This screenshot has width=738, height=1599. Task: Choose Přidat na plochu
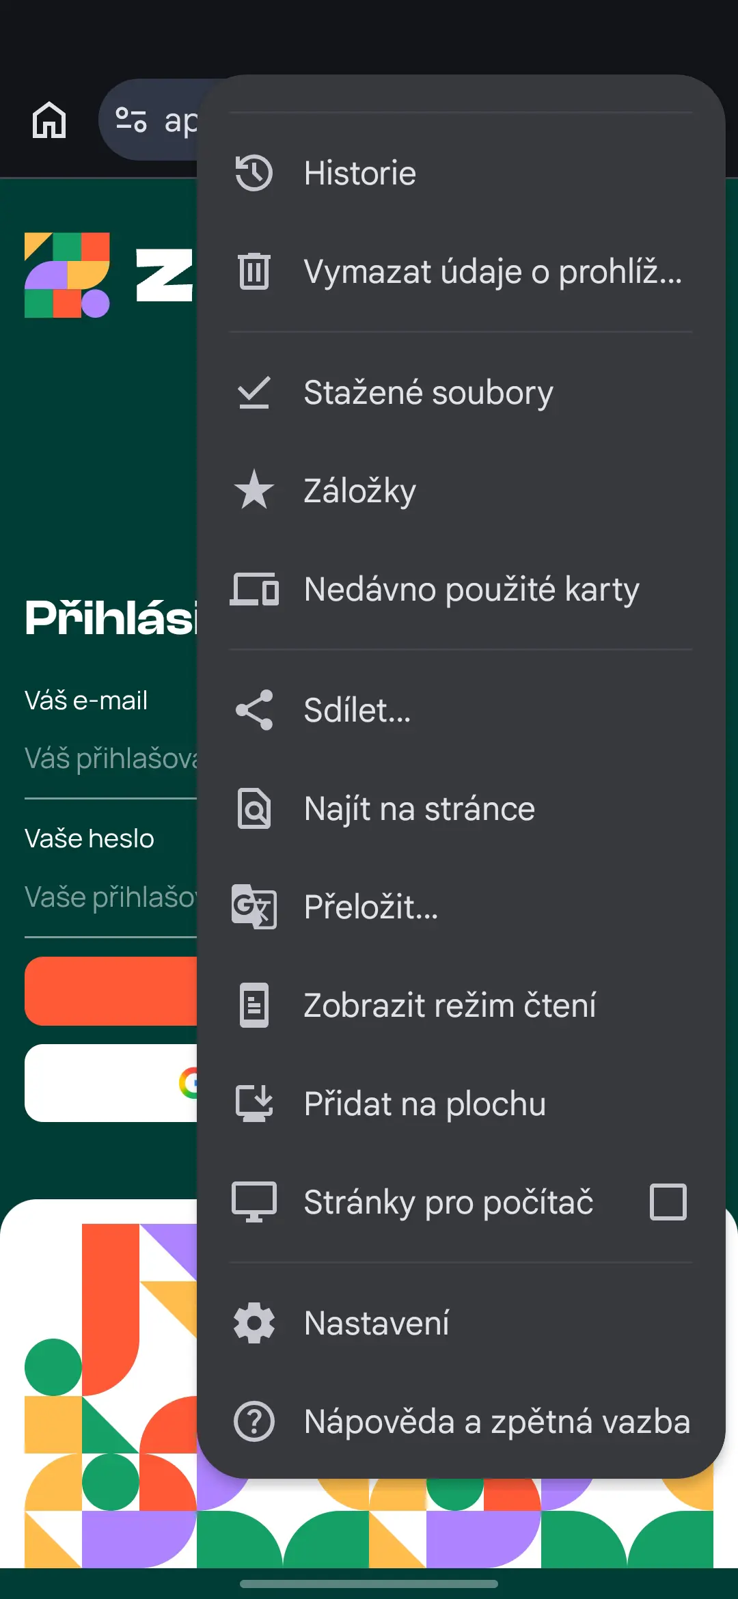point(424,1104)
